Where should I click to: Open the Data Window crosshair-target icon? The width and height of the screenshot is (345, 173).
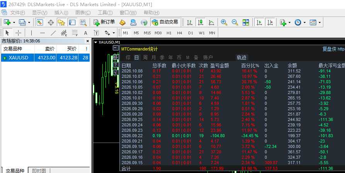pyautogui.click(x=51, y=22)
